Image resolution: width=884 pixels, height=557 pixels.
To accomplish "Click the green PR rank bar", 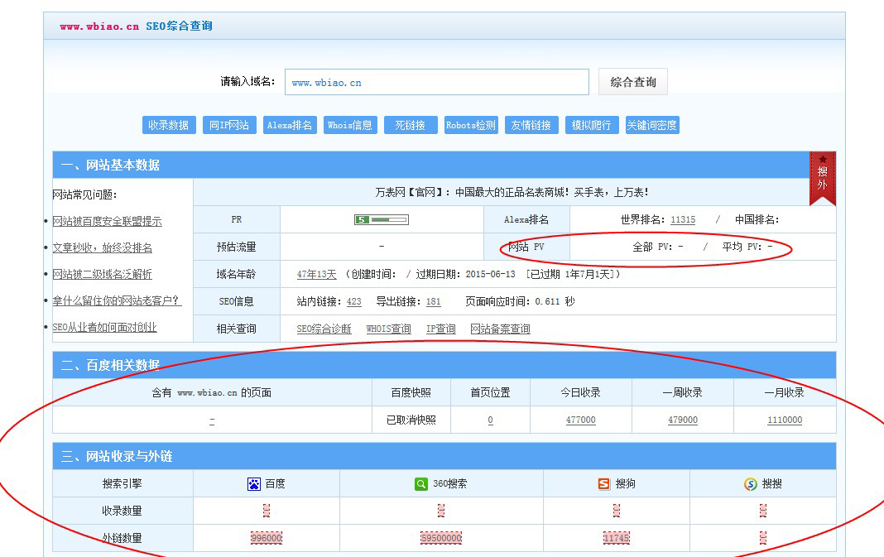I will pos(381,219).
